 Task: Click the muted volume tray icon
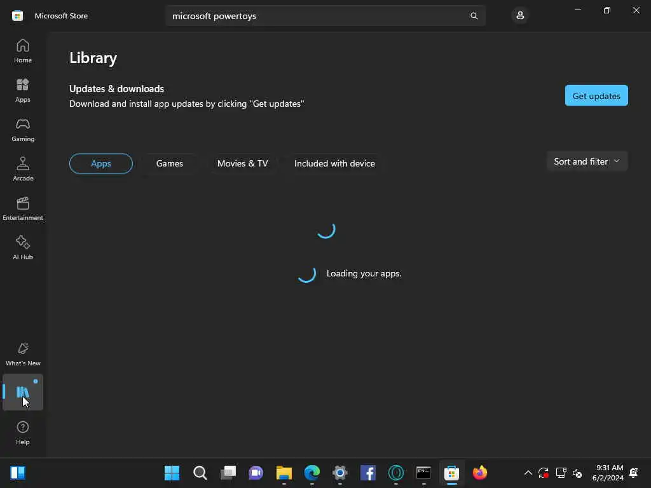[577, 473]
